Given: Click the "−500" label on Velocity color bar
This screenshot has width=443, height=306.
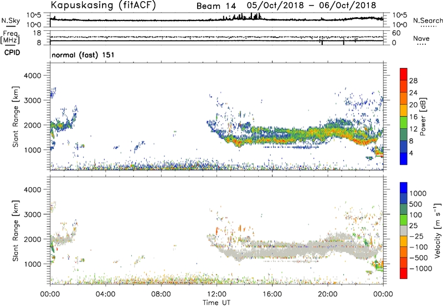Looking at the screenshot, I should [418, 258].
